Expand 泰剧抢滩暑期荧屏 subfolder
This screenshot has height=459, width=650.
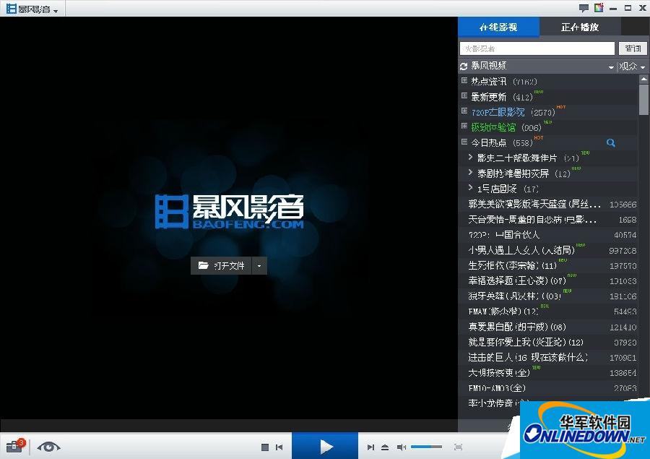click(470, 172)
